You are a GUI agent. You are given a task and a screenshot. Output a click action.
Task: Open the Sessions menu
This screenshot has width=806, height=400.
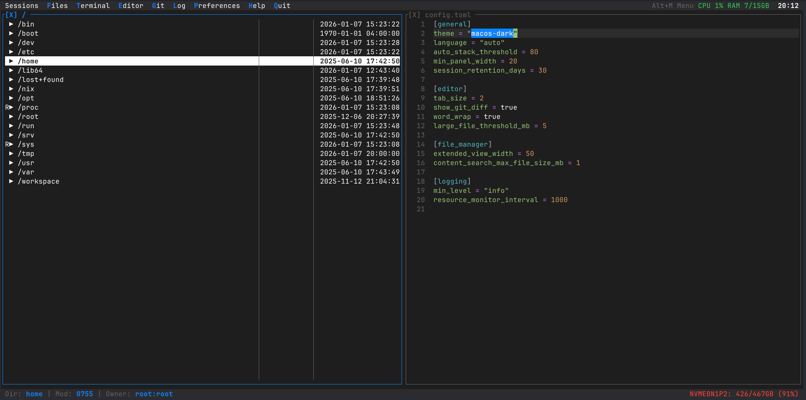(21, 5)
